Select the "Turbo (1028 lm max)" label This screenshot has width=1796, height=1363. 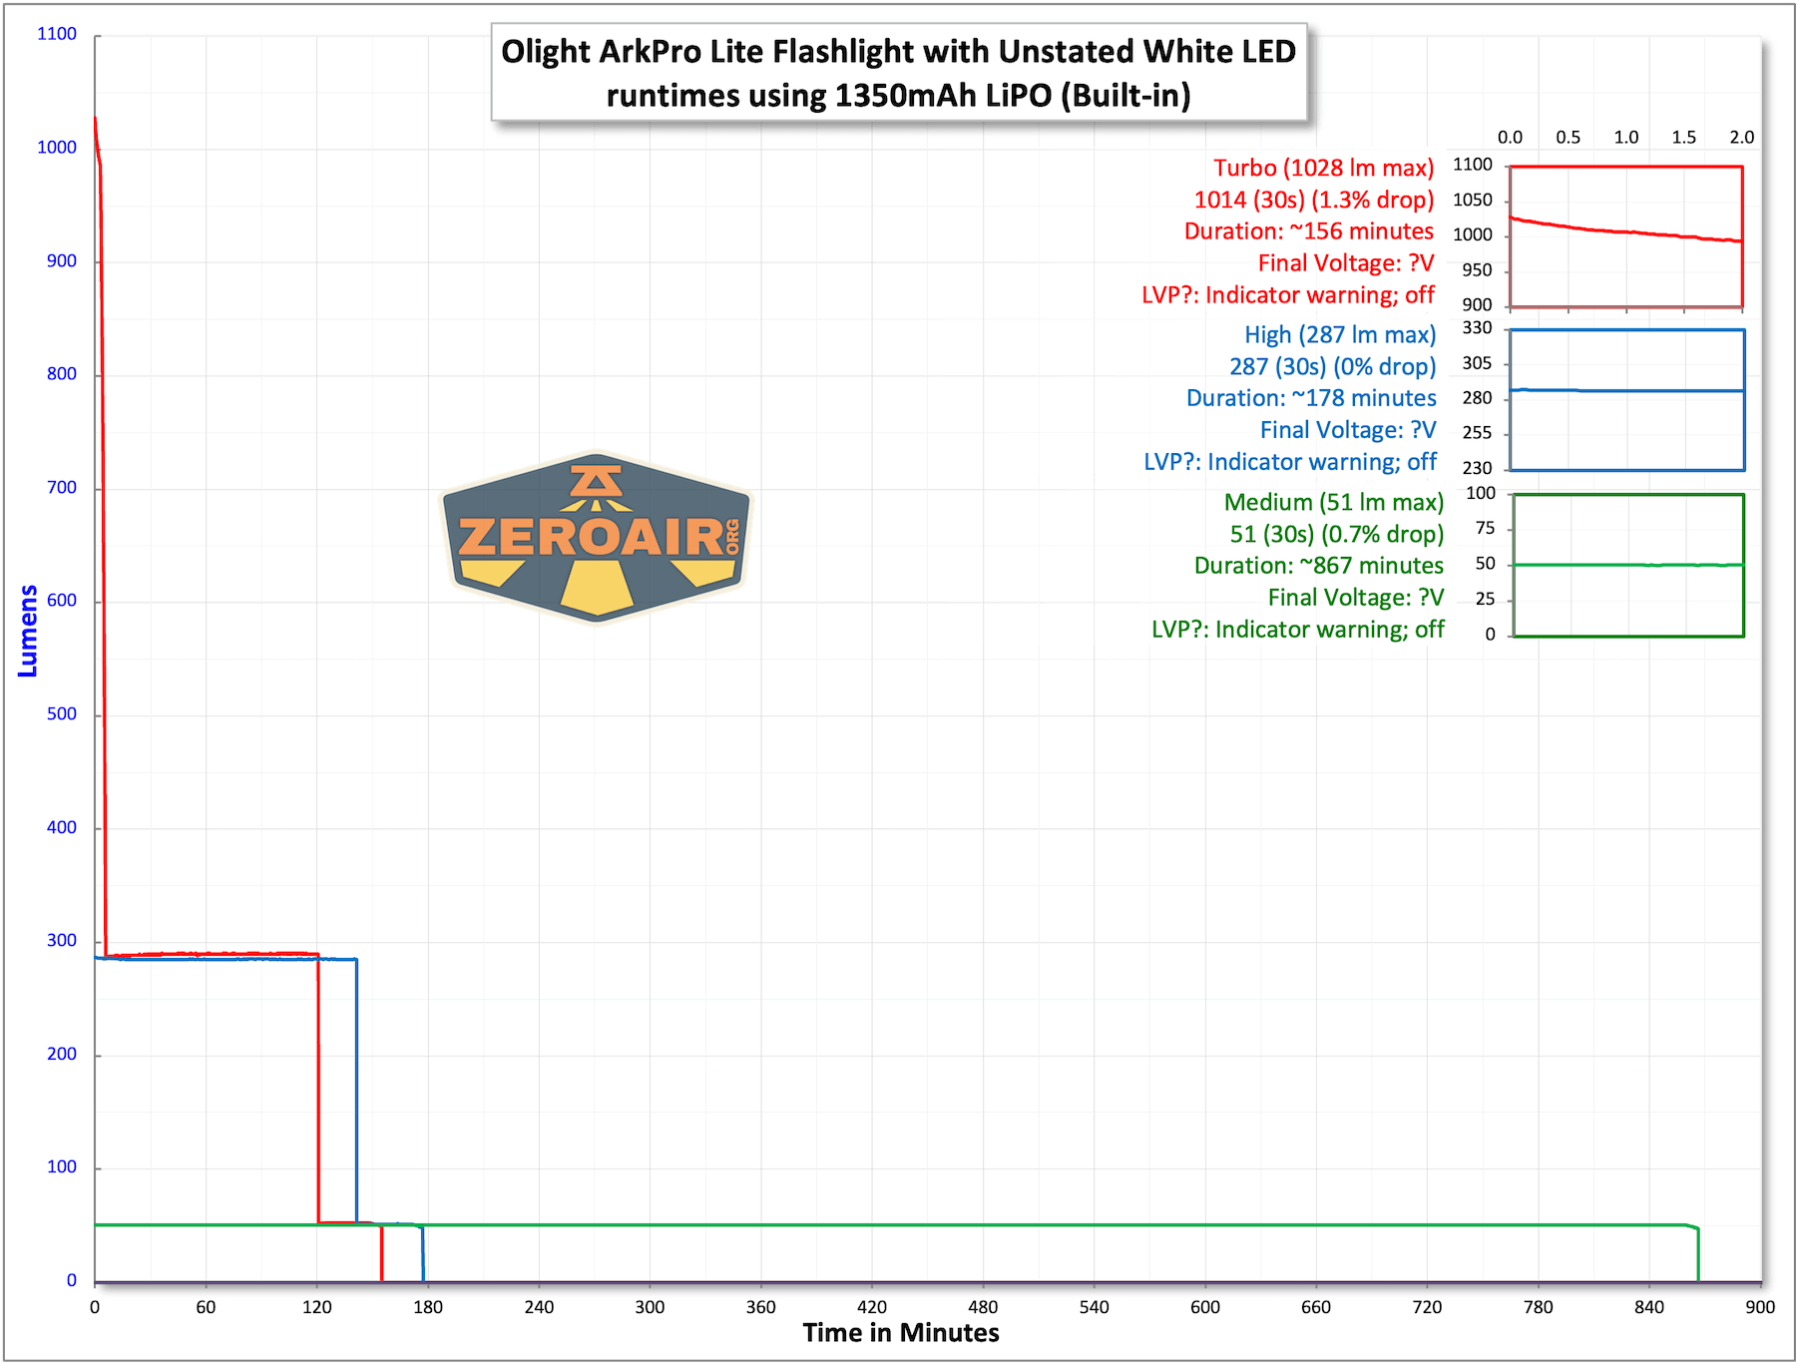pos(1323,168)
